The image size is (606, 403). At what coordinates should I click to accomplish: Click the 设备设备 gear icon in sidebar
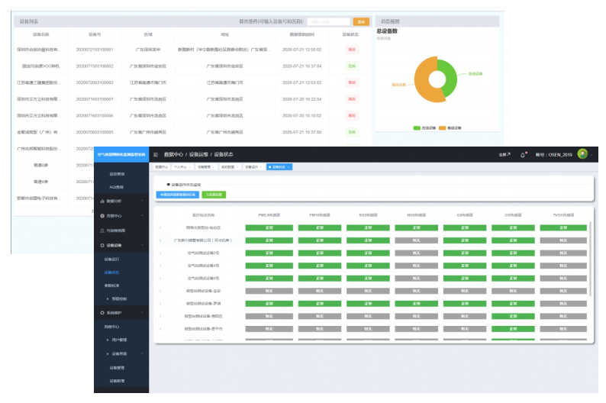[x=102, y=245]
